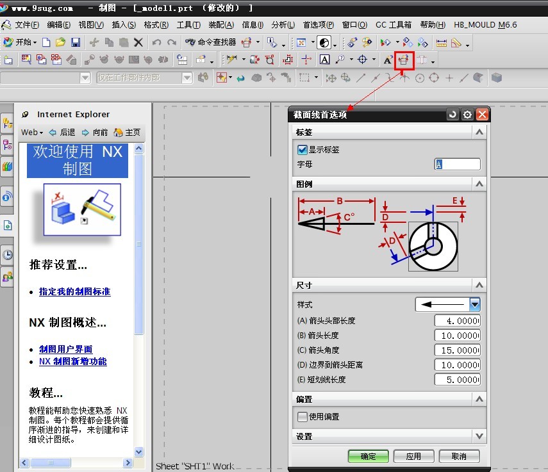Open the GC Toolkit (GC 工具箱) menu
Image resolution: width=548 pixels, height=472 pixels.
394,25
